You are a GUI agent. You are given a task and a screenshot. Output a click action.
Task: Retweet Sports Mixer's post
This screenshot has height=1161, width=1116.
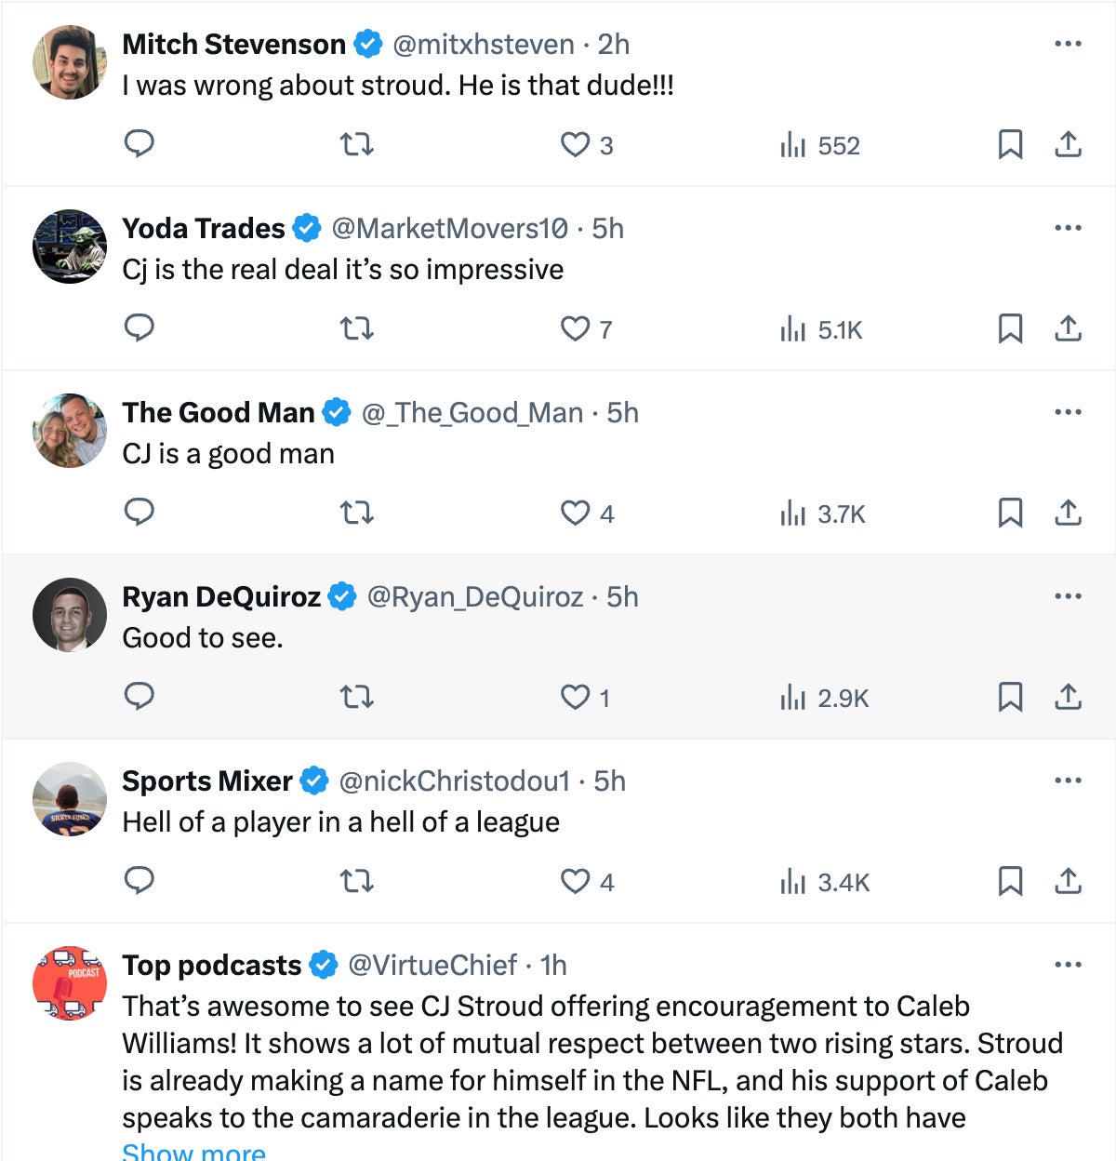pyautogui.click(x=356, y=881)
